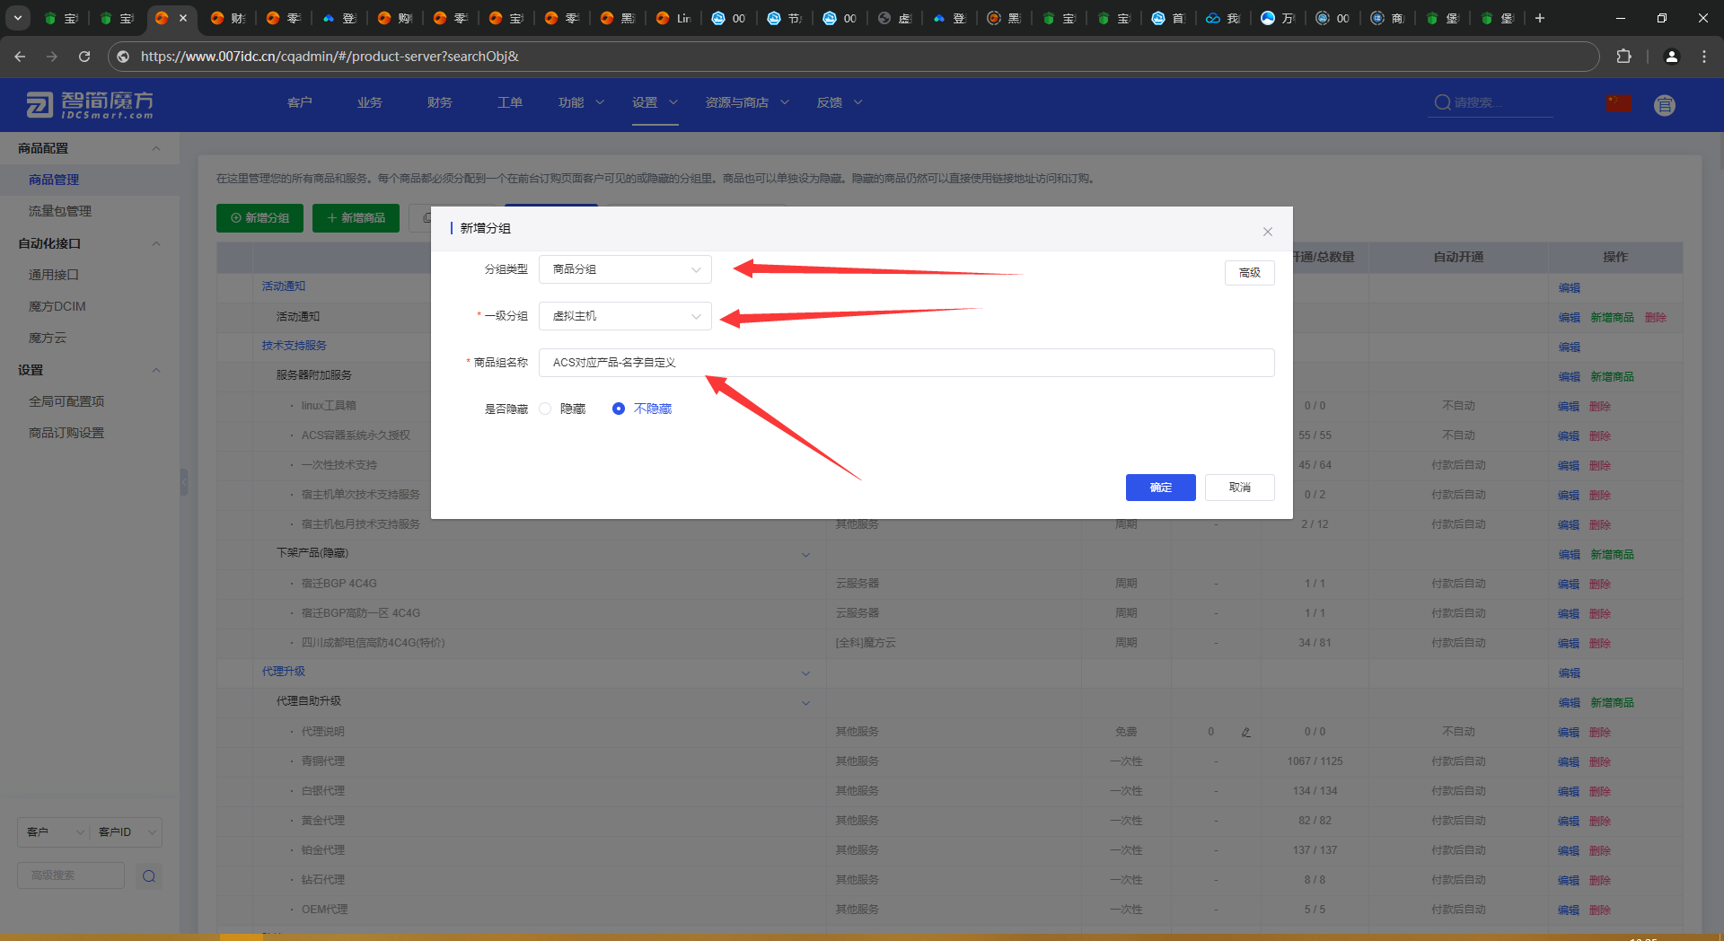Collapse the 代理自助升级 group chevron
Viewport: 1724px width, 941px height.
click(805, 702)
